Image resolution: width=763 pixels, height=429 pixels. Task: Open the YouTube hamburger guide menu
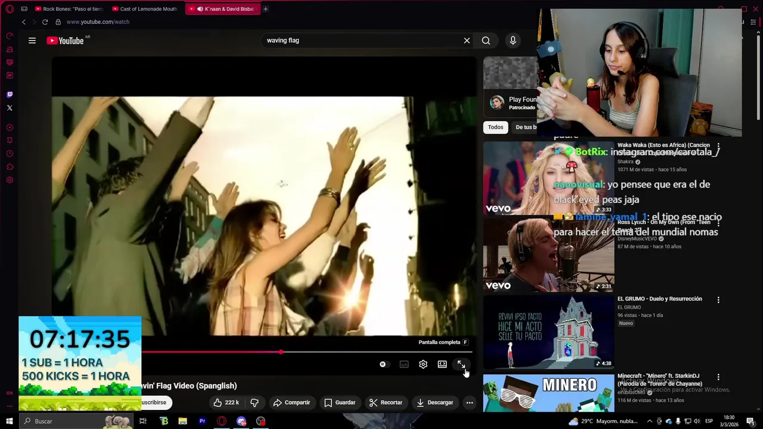coord(32,41)
